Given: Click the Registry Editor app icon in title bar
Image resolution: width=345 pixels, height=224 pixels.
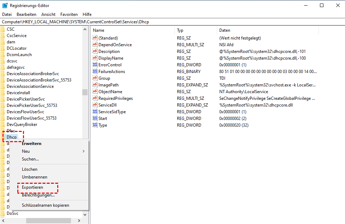Looking at the screenshot, I should 5,6.
